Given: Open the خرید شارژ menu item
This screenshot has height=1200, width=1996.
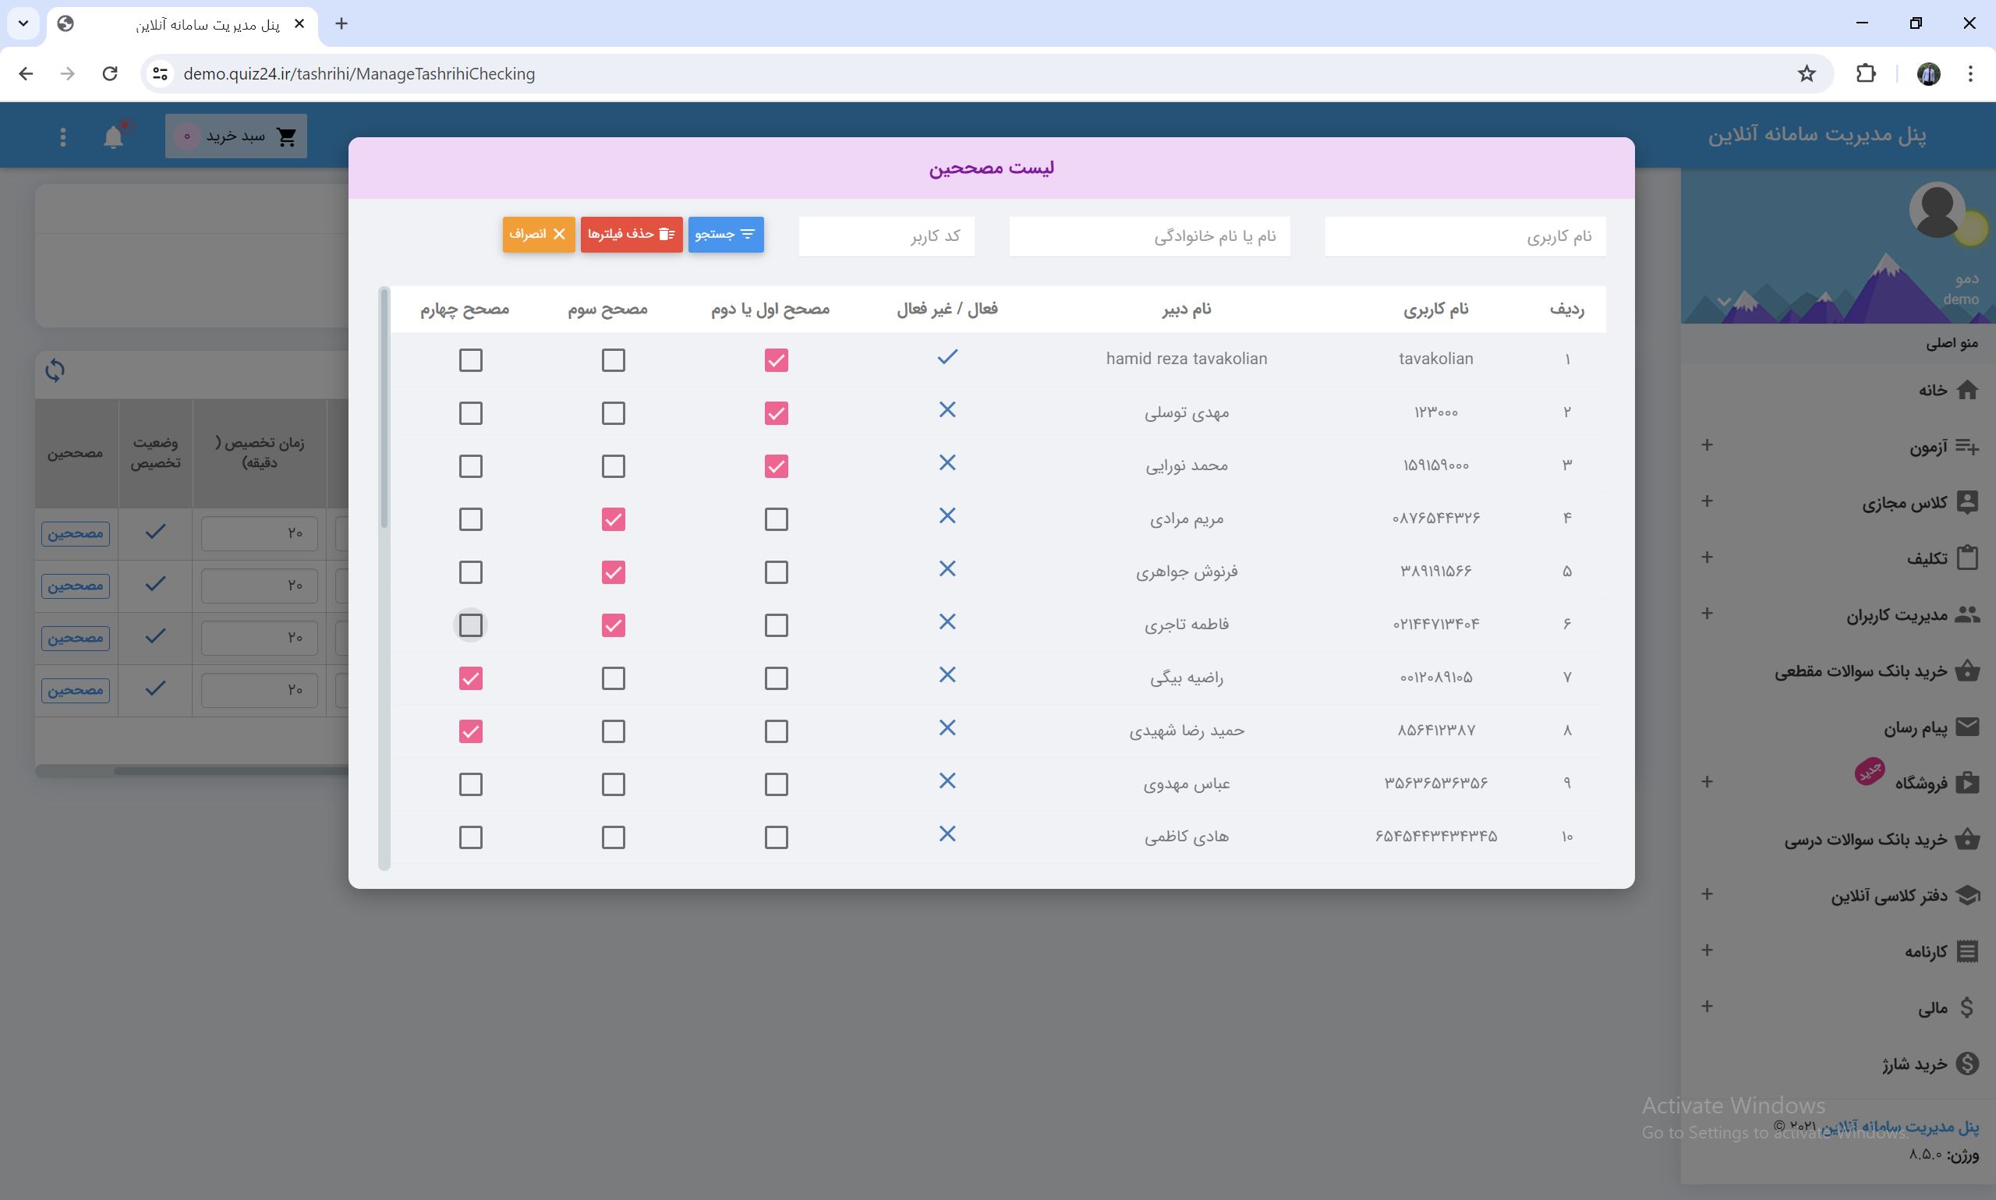Looking at the screenshot, I should (x=1929, y=1064).
